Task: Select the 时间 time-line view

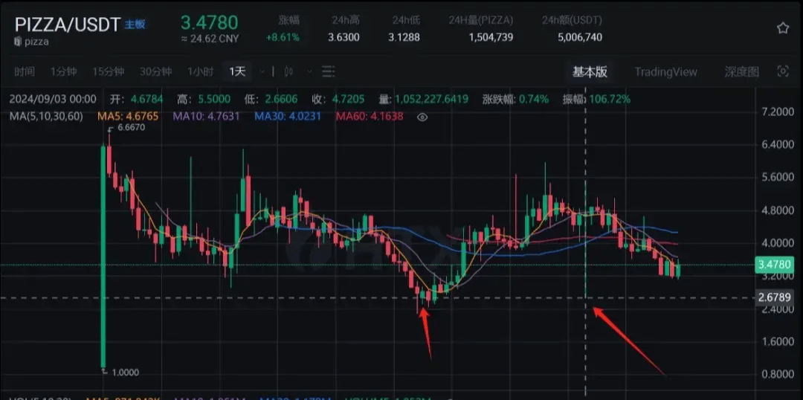Action: (25, 71)
